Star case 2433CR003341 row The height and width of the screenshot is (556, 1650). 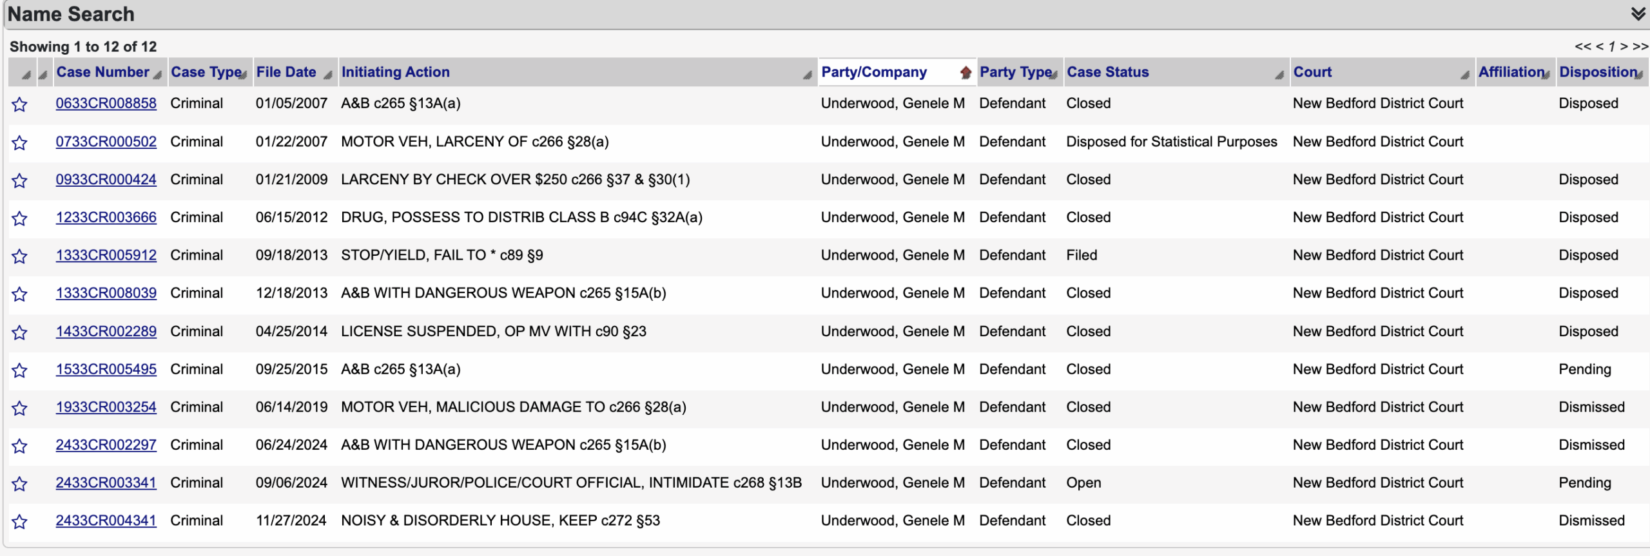(x=20, y=484)
